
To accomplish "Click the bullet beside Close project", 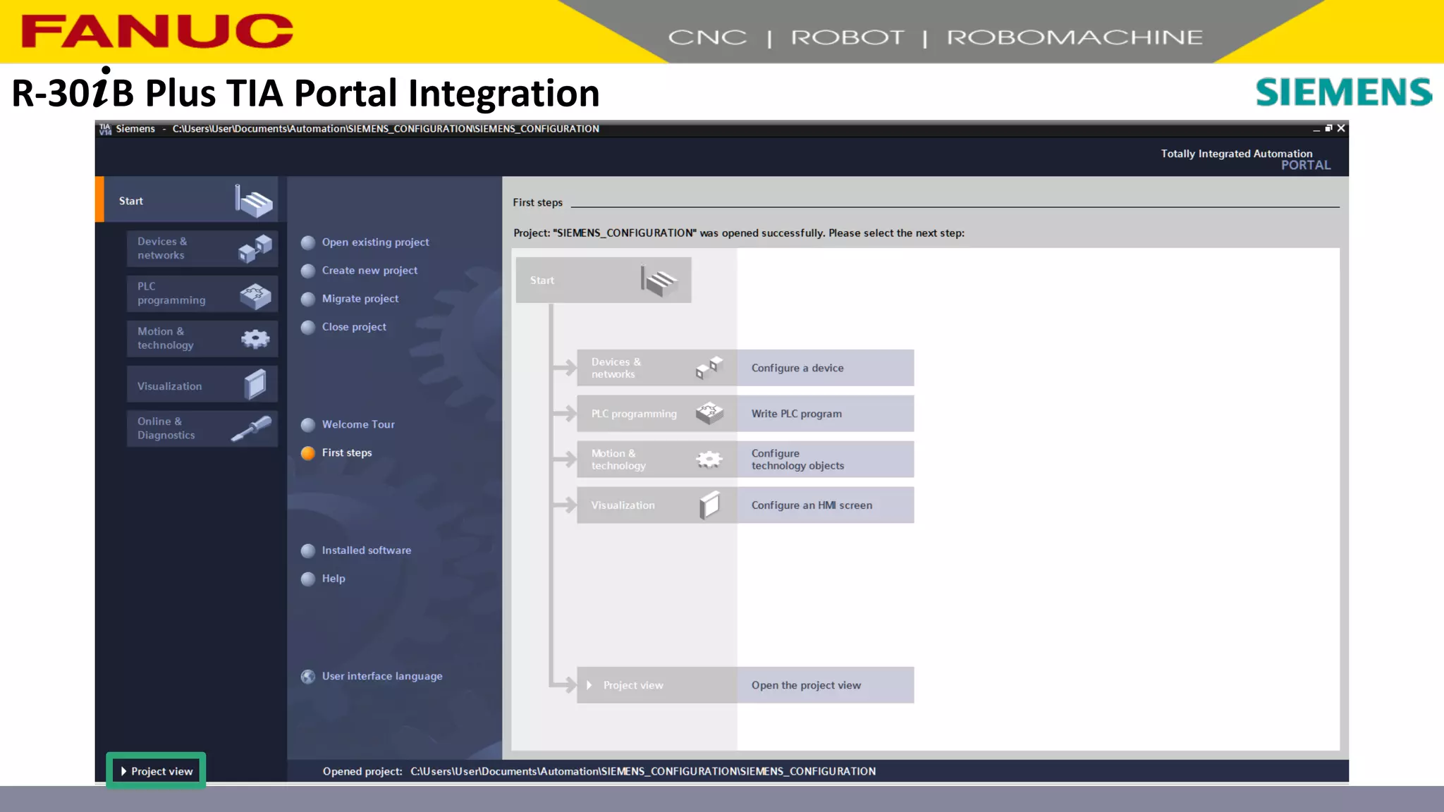I will coord(308,328).
